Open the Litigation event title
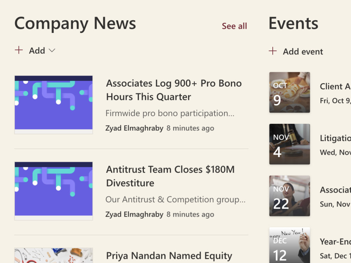 [335, 138]
